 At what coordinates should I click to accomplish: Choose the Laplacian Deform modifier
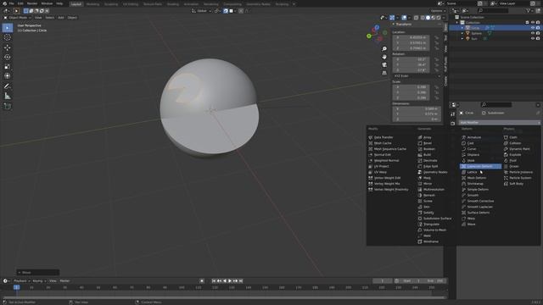pos(481,166)
